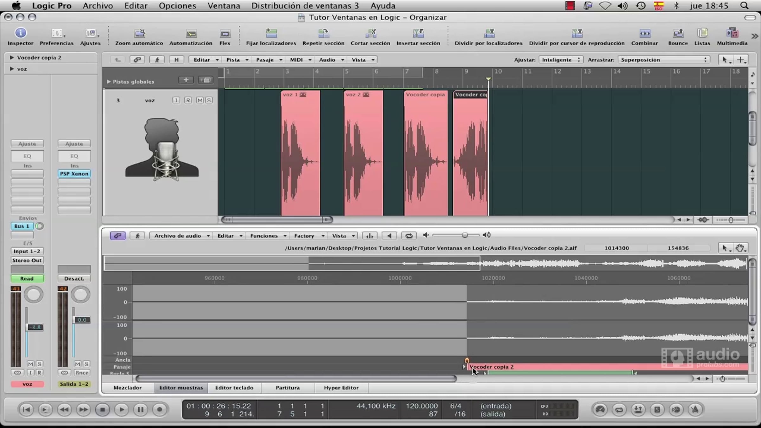The height and width of the screenshot is (428, 761).
Task: Expand the Pistas globales disclosure triangle
Action: pos(109,81)
